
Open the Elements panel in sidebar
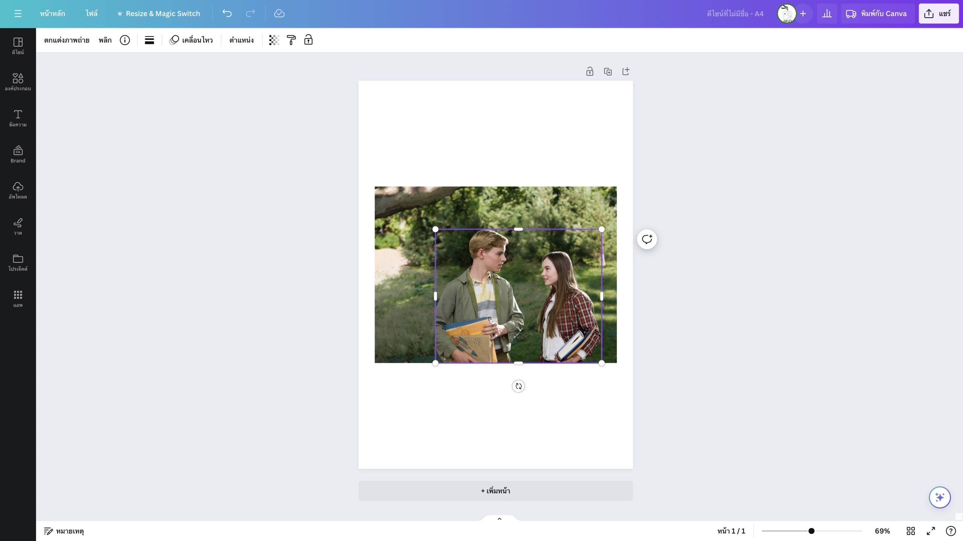point(18,82)
